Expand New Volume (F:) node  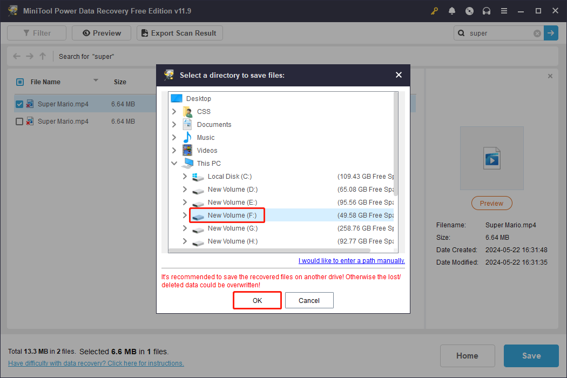pos(185,215)
